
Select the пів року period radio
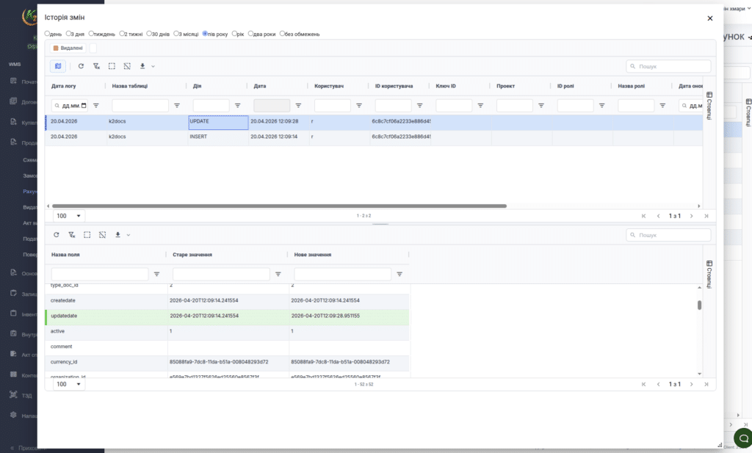(x=205, y=34)
